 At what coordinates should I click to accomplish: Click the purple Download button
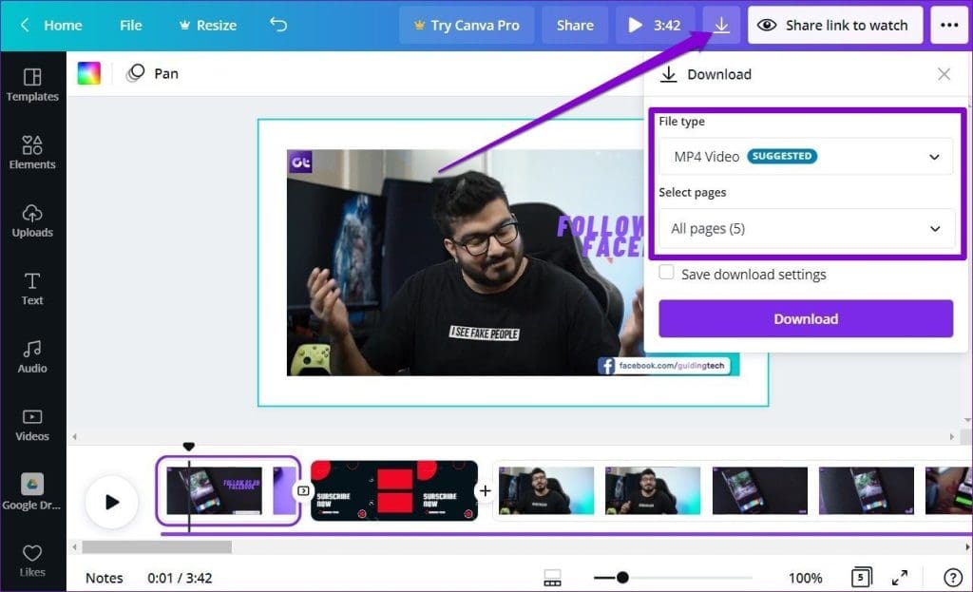pyautogui.click(x=805, y=318)
